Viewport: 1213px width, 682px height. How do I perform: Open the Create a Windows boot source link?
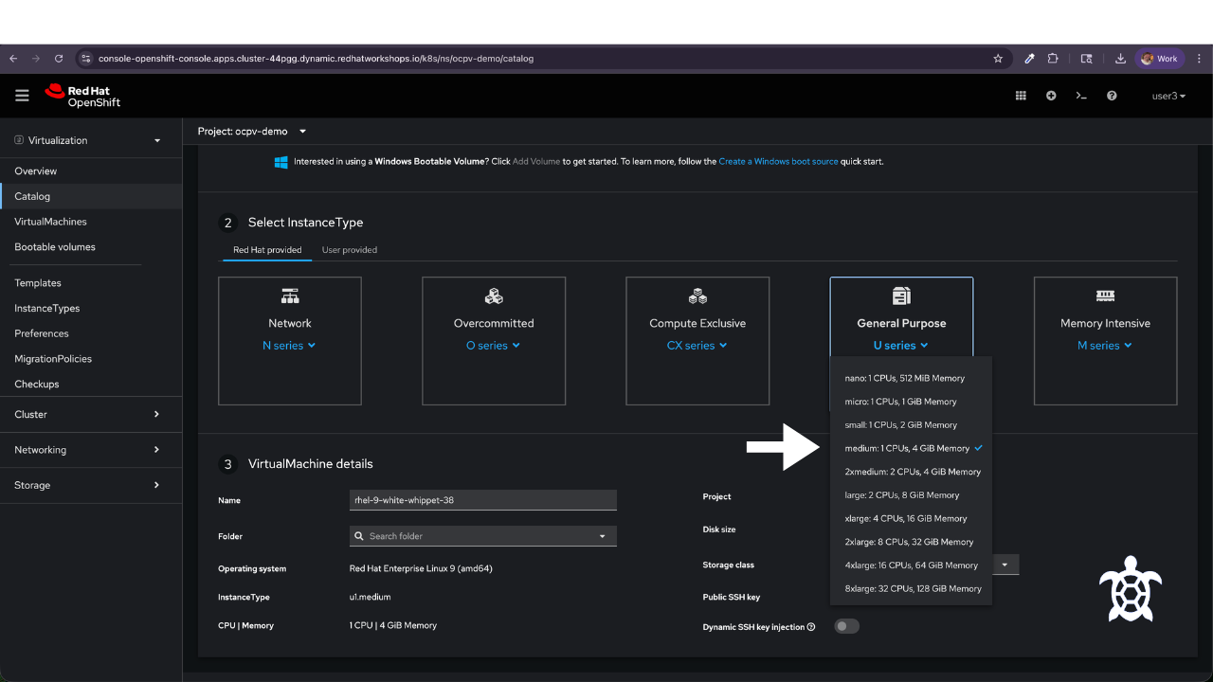(778, 162)
